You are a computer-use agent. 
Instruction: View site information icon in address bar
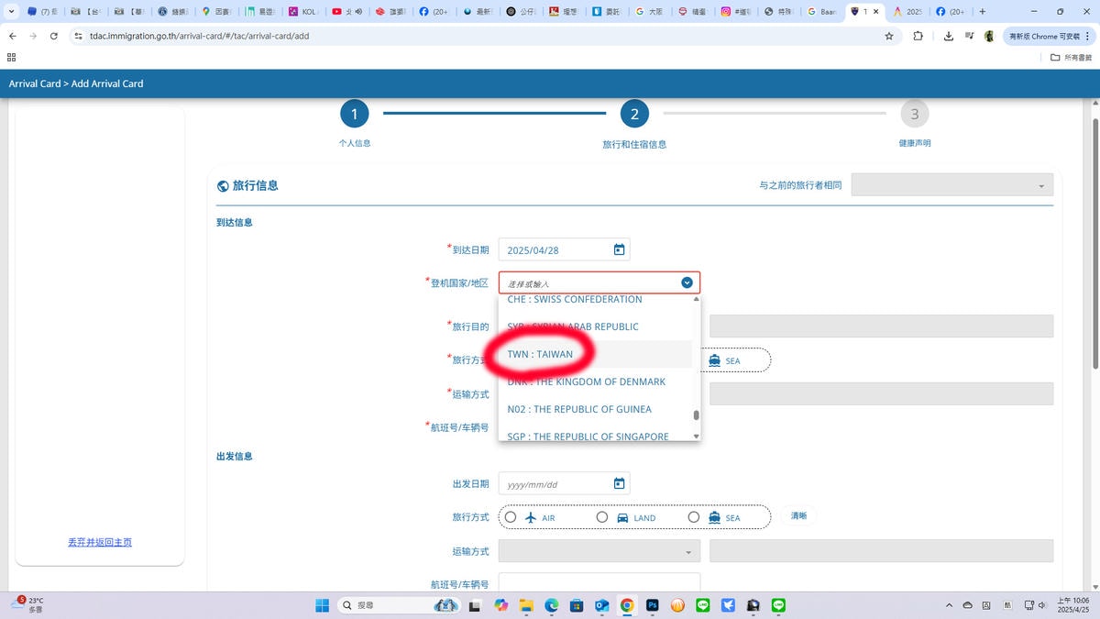click(78, 36)
